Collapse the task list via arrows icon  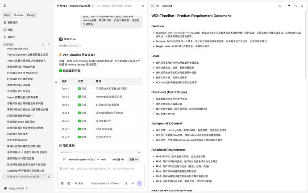(x=43, y=45)
